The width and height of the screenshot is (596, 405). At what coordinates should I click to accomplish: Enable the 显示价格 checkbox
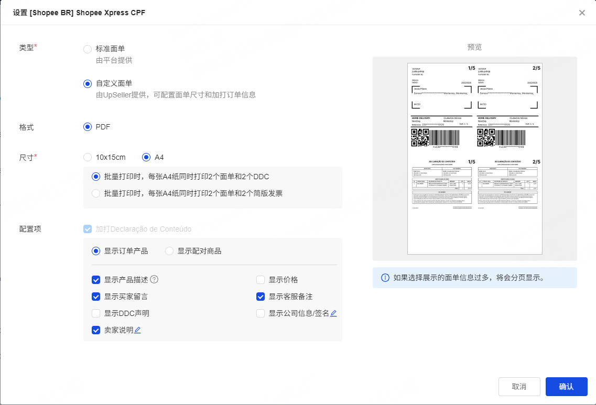(261, 280)
